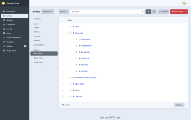Open the Open days entry link

[79, 84]
